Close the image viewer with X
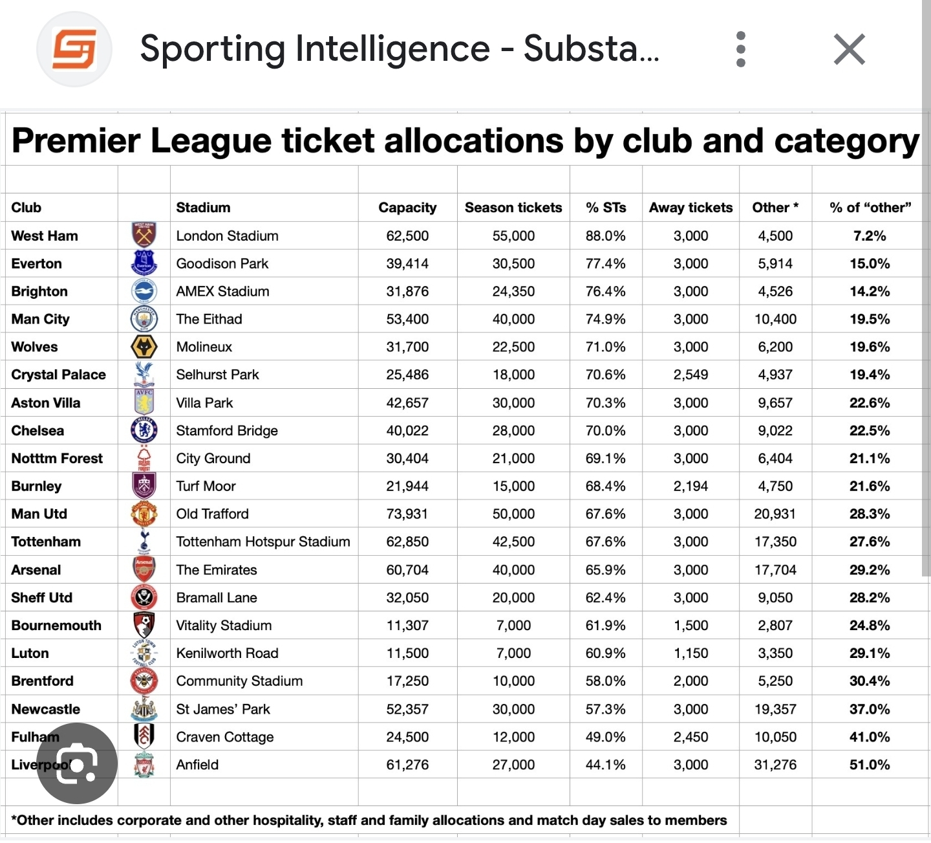Image resolution: width=931 pixels, height=843 pixels. point(849,49)
